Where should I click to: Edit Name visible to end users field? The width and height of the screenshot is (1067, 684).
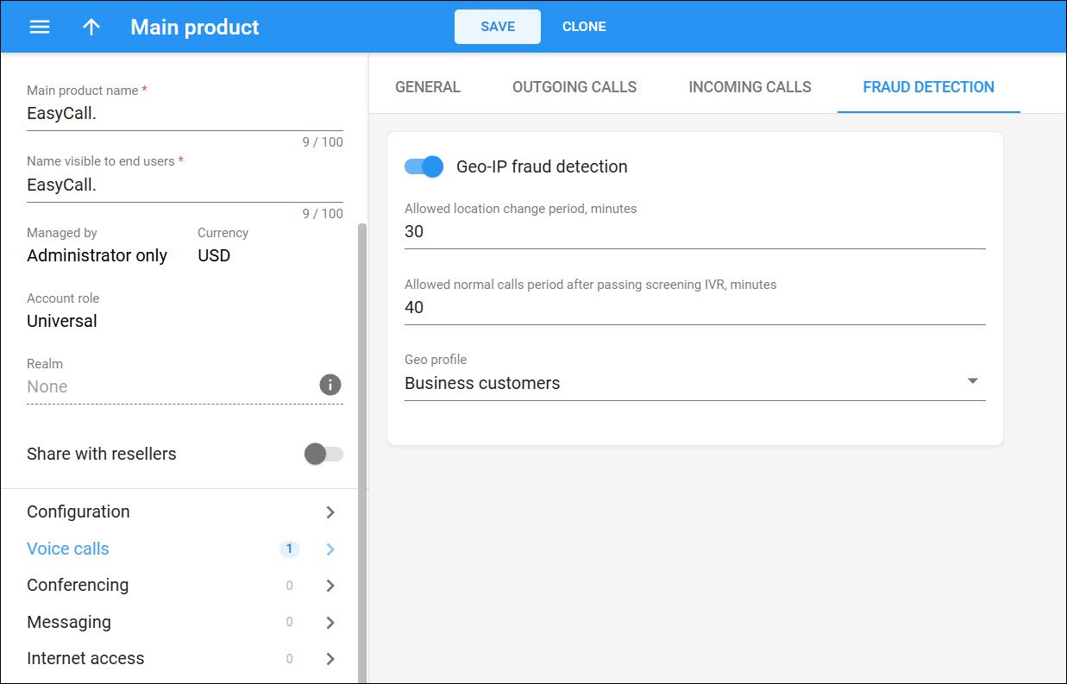pyautogui.click(x=185, y=185)
